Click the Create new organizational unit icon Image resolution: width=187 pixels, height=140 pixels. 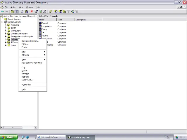tap(64, 12)
